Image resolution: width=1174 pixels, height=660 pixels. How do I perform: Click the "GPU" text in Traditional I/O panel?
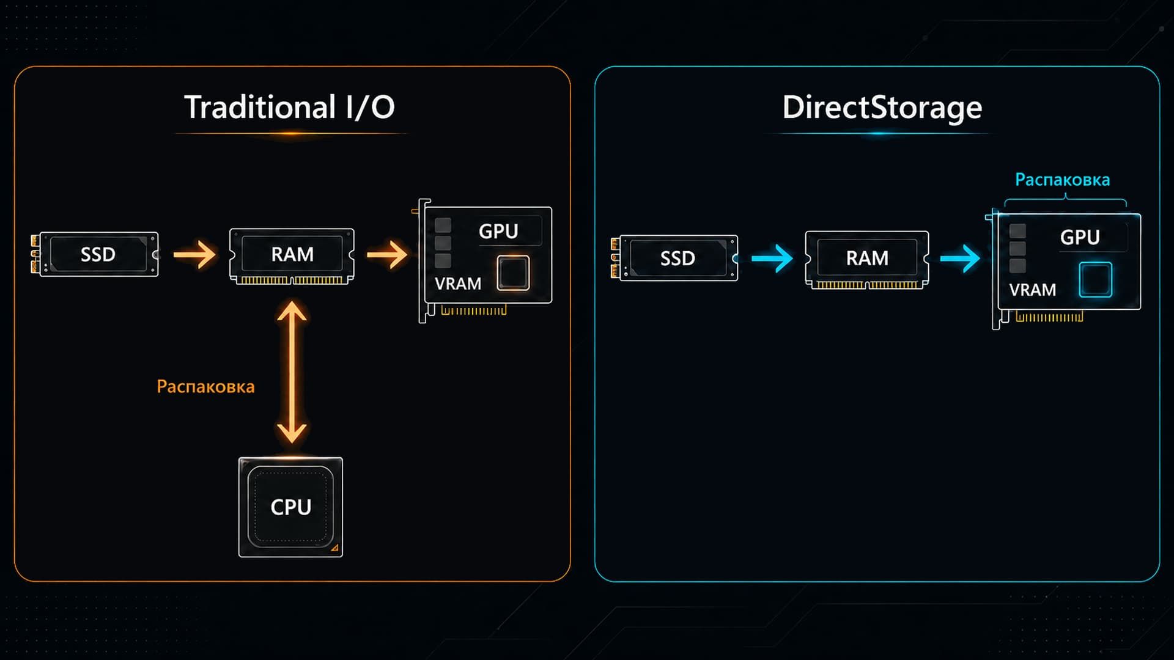click(498, 231)
